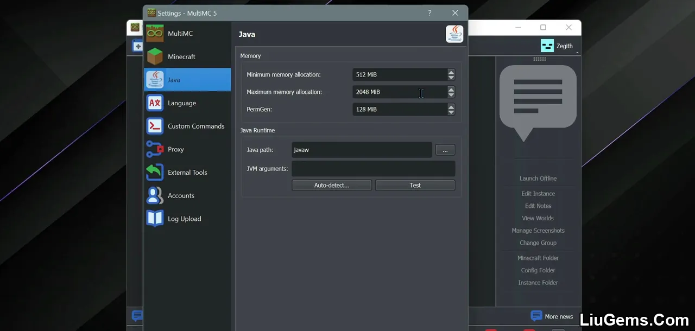Image resolution: width=695 pixels, height=331 pixels.
Task: Click the help question mark in Settings title bar
Action: pyautogui.click(x=429, y=13)
